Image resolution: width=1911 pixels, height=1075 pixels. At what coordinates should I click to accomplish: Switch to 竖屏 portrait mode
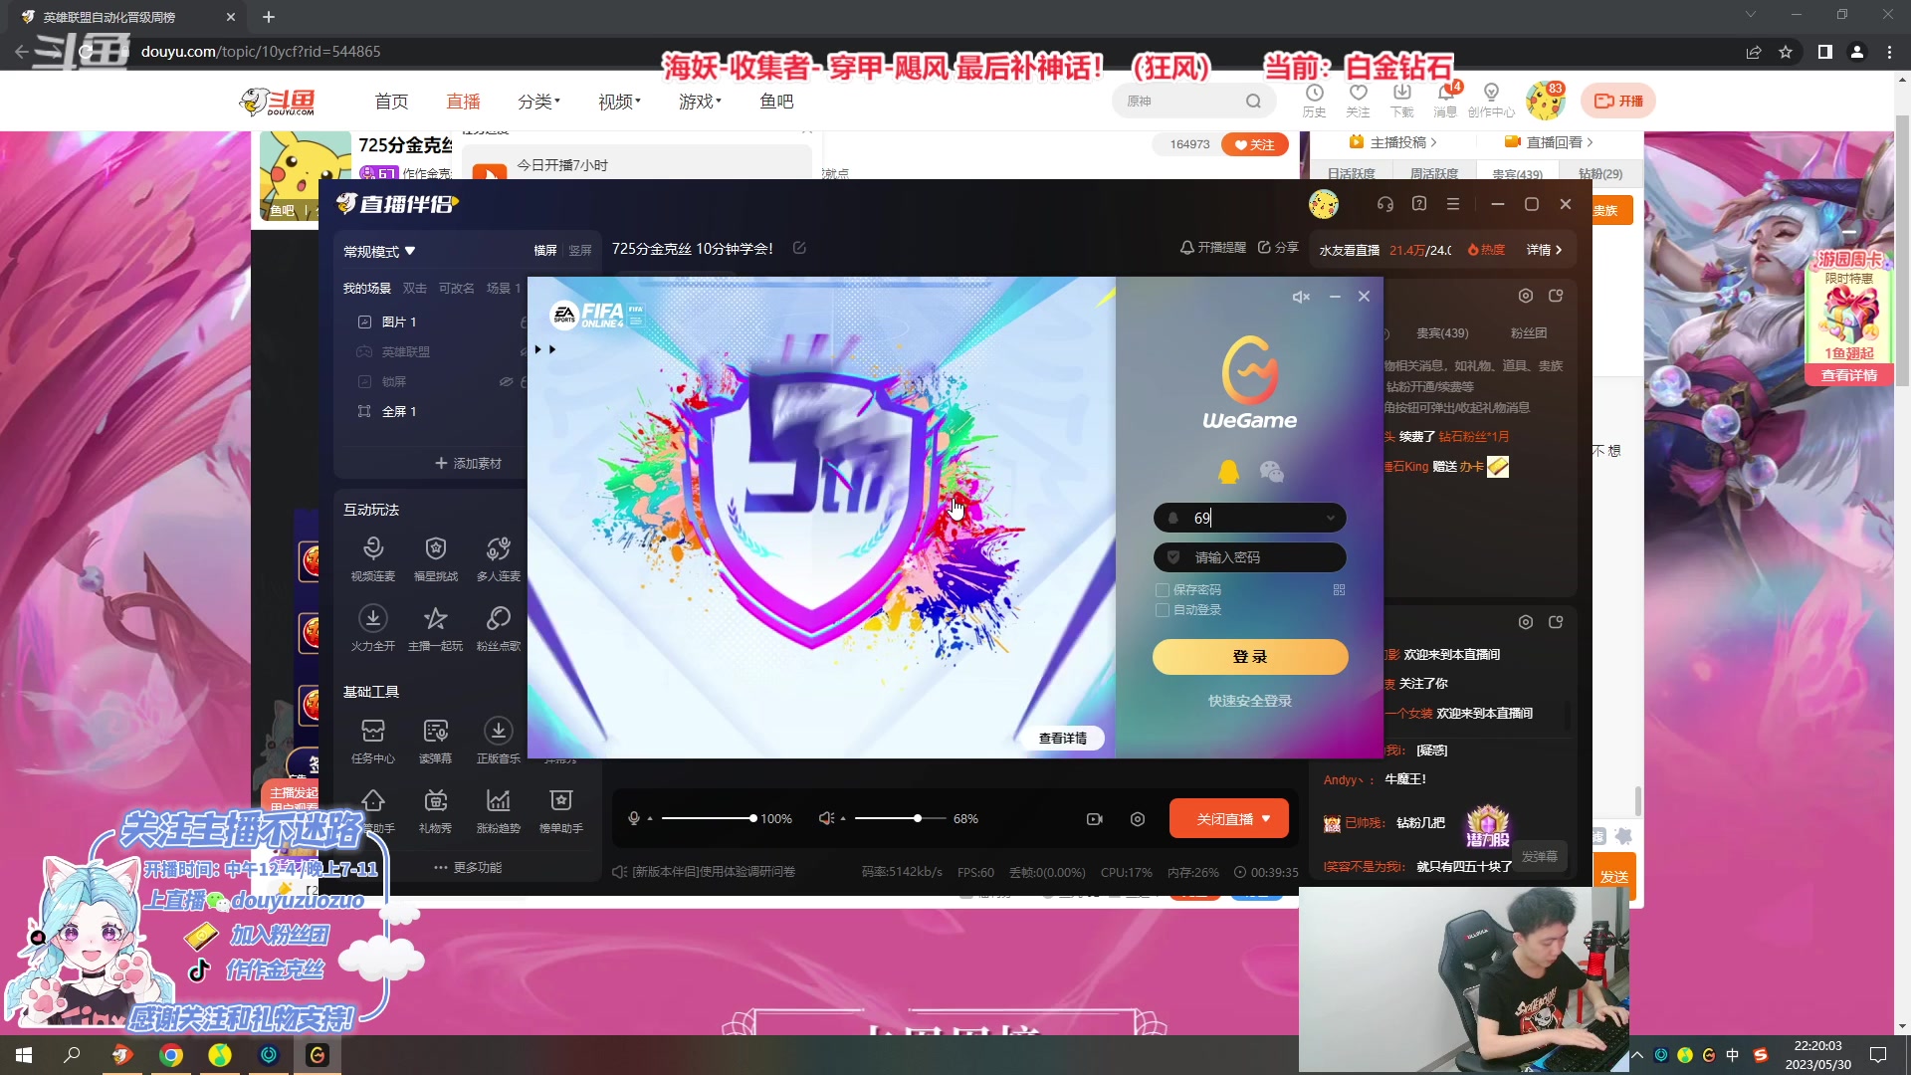(x=580, y=251)
